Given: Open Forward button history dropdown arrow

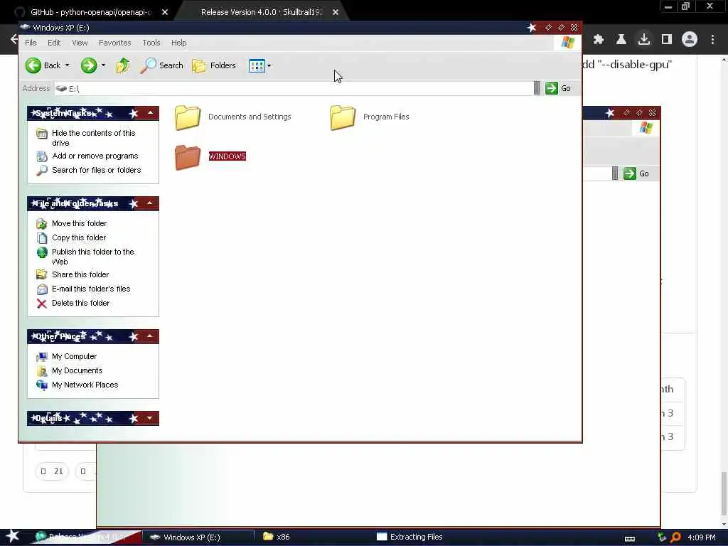Looking at the screenshot, I should (x=103, y=65).
